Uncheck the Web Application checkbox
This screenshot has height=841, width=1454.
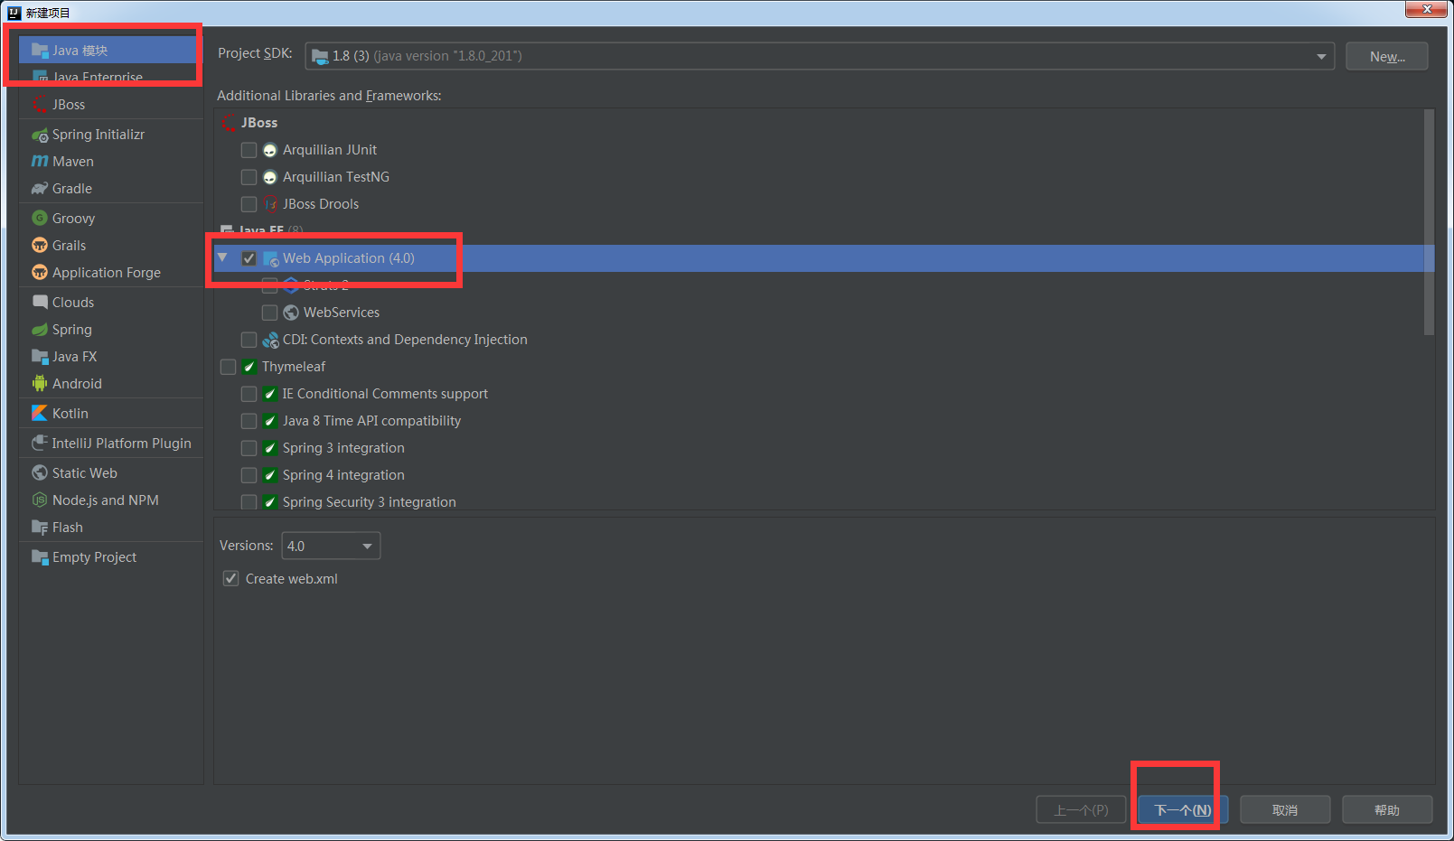pyautogui.click(x=249, y=257)
